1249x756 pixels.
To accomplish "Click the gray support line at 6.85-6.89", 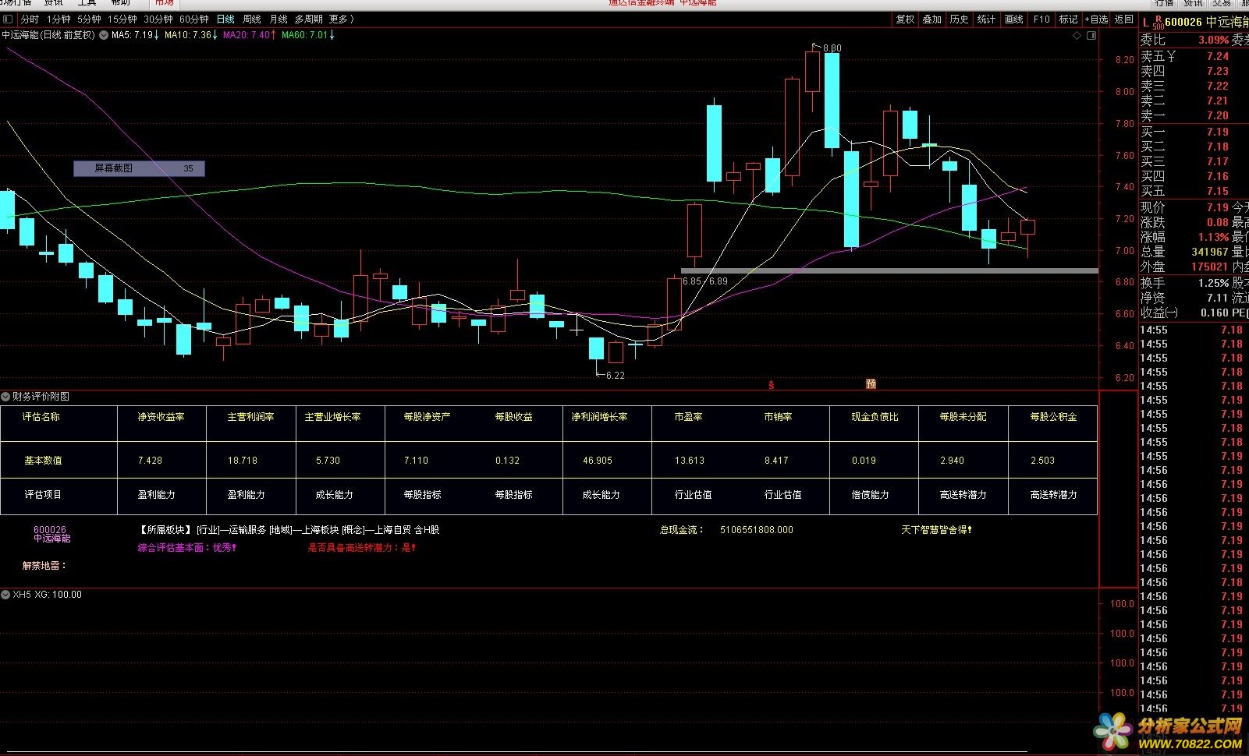I will (x=889, y=270).
